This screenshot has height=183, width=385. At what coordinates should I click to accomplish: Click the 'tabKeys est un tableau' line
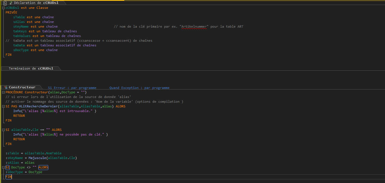45,31
